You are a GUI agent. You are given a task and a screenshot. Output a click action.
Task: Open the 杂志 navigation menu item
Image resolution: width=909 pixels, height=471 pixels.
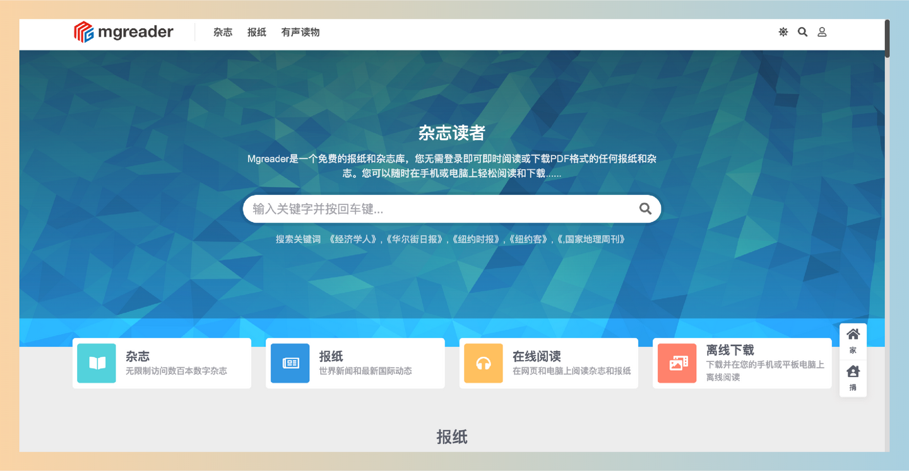[222, 32]
